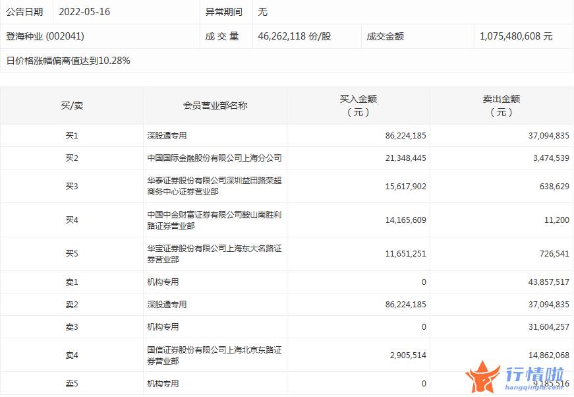Click 深股通专用 in the 买1 row

click(x=167, y=135)
